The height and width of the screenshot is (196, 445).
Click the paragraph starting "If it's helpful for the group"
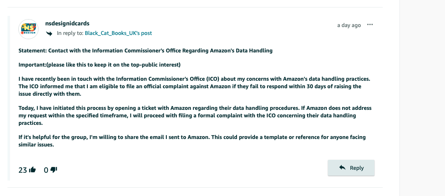[x=192, y=141]
